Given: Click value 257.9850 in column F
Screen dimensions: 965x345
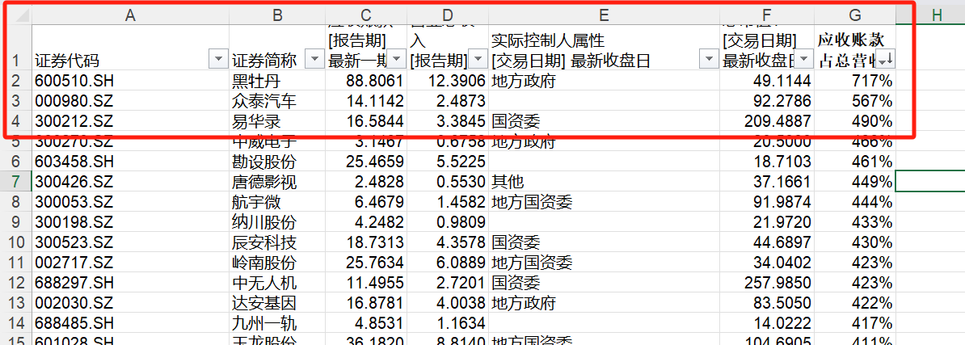Looking at the screenshot, I should (x=766, y=284).
